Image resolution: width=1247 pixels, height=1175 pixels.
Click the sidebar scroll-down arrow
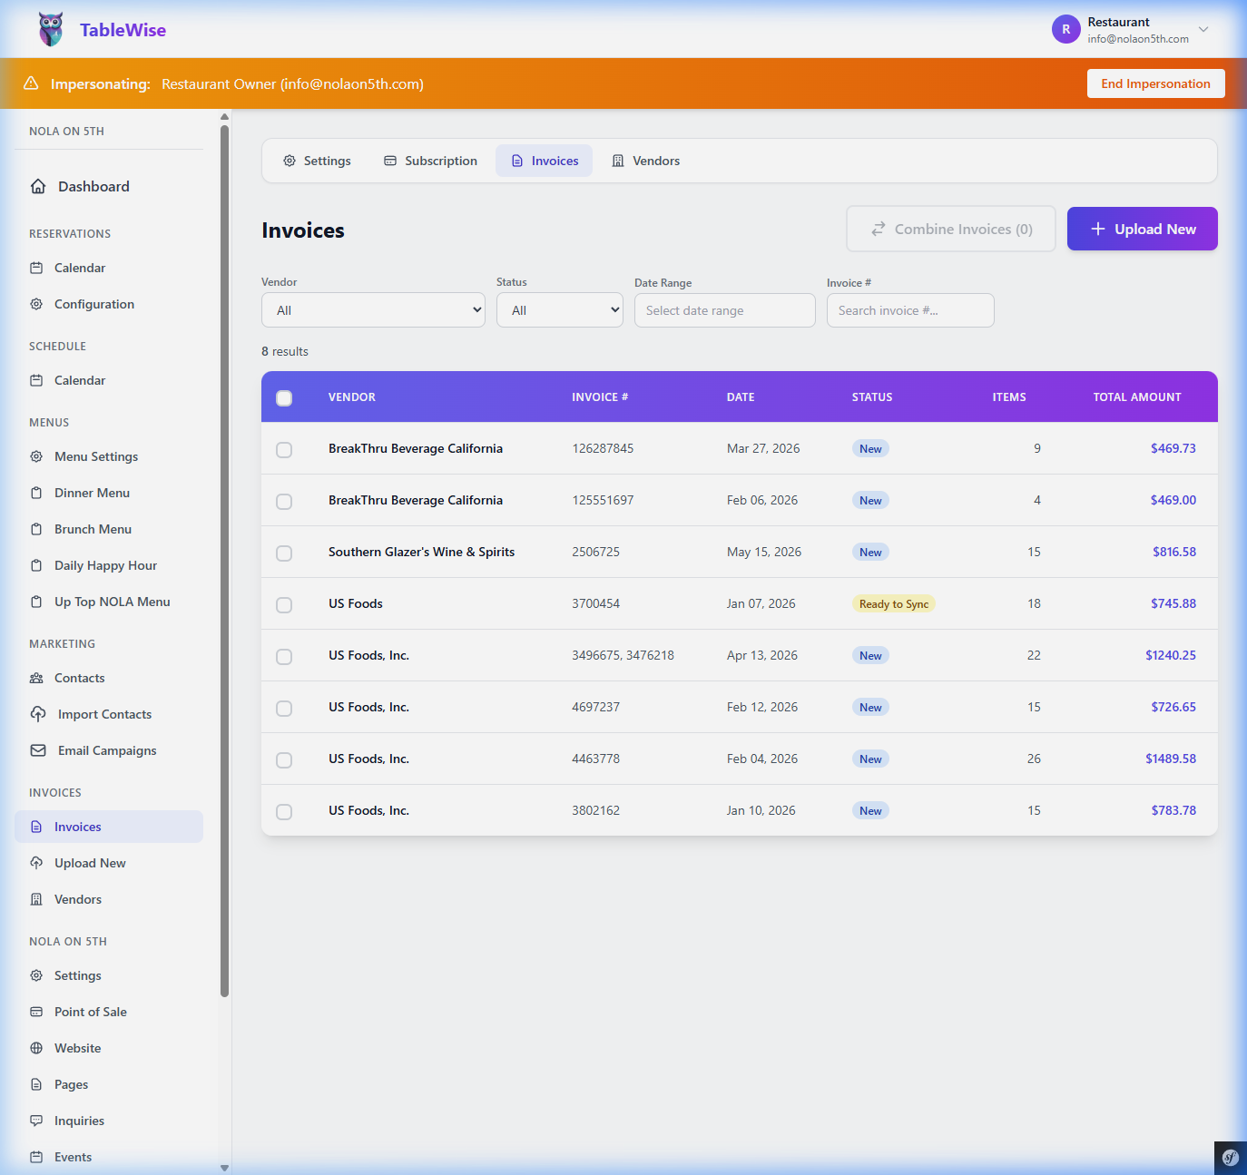coord(224,1168)
